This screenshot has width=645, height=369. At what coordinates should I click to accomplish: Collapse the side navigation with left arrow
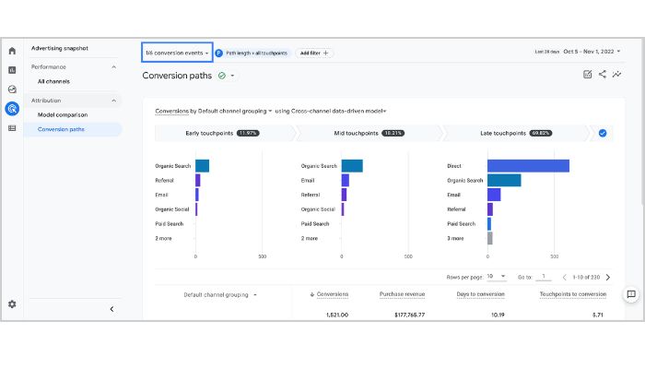click(x=111, y=309)
